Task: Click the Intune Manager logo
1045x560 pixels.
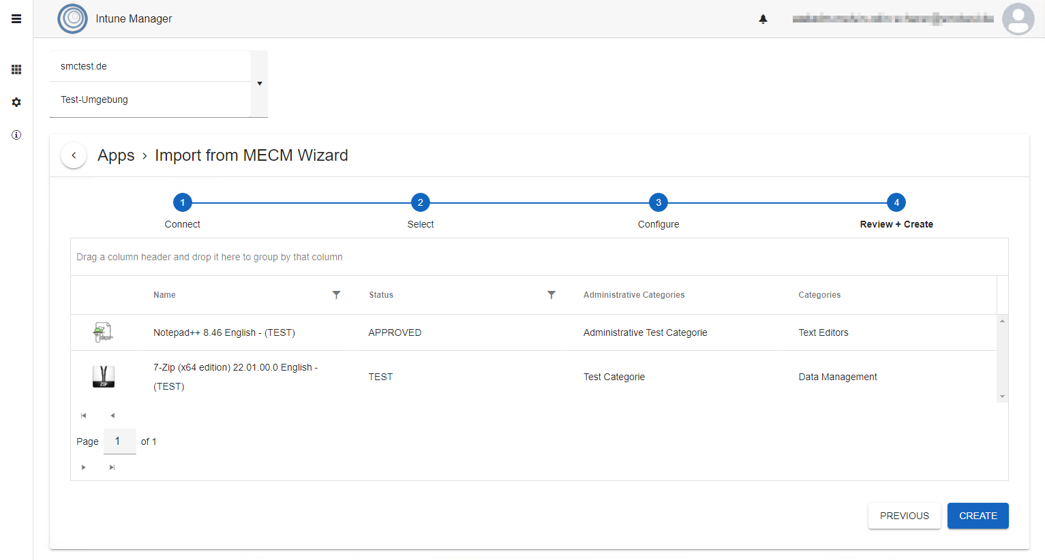Action: (72, 19)
